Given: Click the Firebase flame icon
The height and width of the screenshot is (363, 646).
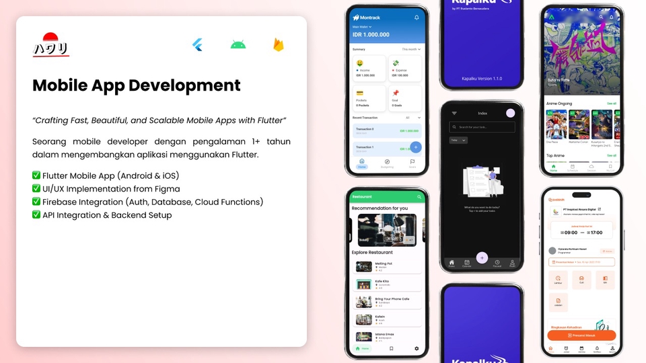Looking at the screenshot, I should click(279, 44).
